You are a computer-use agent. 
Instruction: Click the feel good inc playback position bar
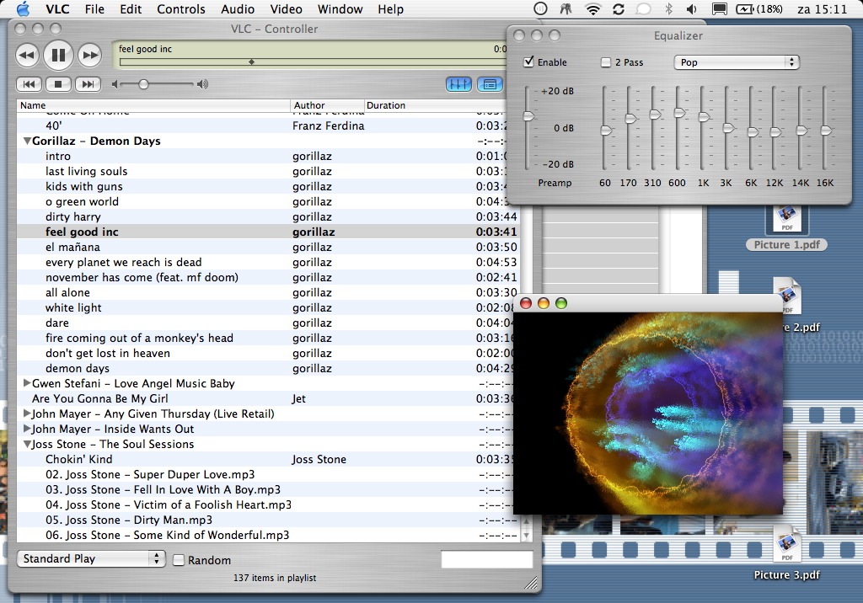(313, 62)
